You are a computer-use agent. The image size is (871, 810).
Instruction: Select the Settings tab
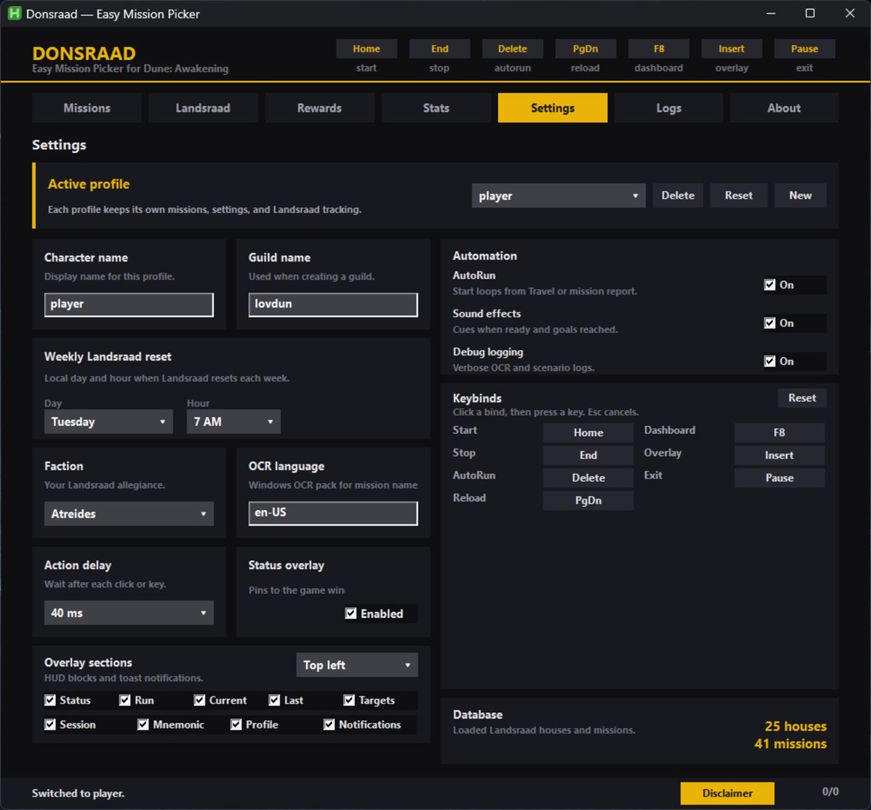click(x=553, y=108)
